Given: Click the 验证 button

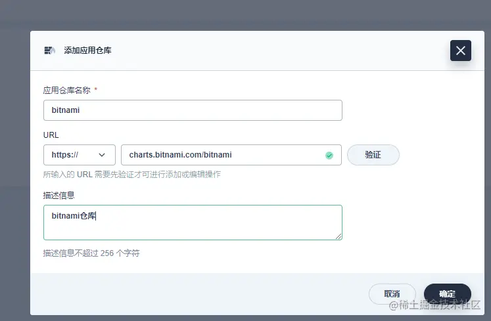Looking at the screenshot, I should tap(373, 155).
